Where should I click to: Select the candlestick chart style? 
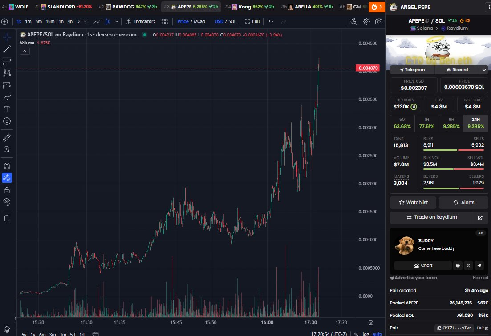coord(108,22)
